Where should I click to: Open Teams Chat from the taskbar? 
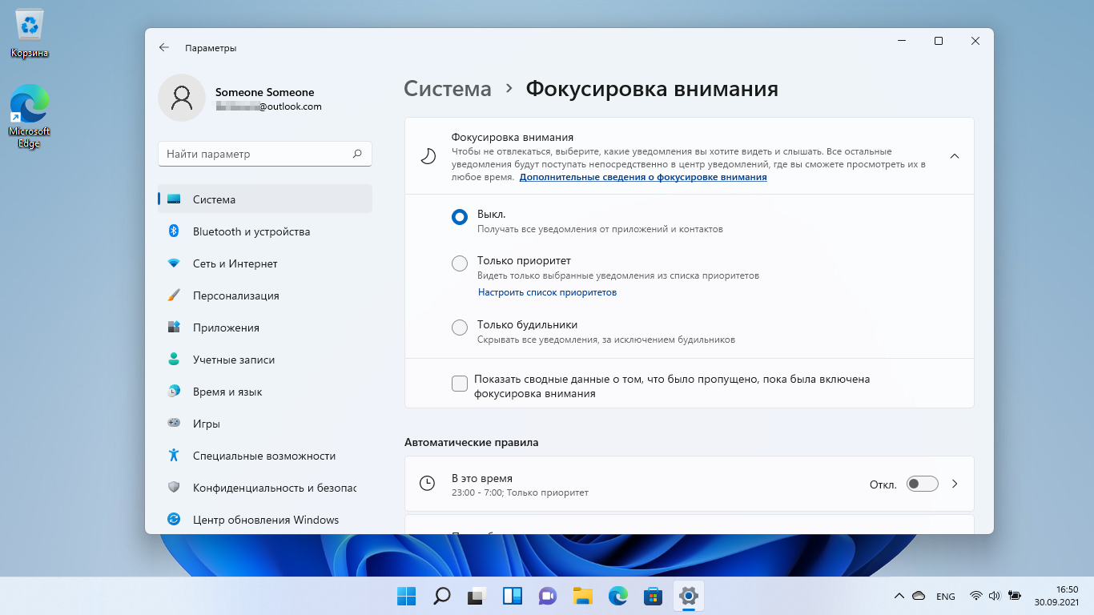coord(548,596)
